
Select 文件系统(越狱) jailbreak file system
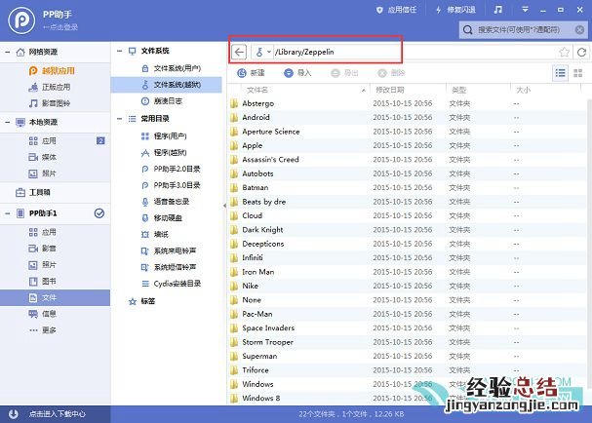coord(166,85)
